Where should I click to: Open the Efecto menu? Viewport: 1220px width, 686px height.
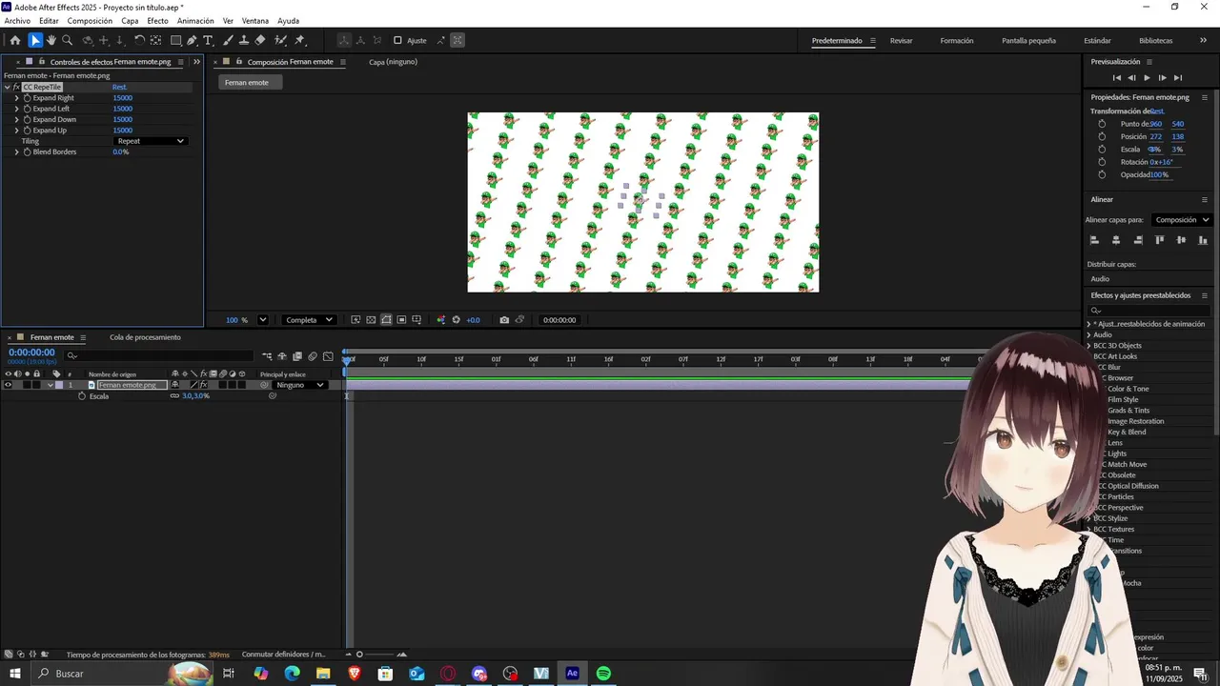point(157,21)
